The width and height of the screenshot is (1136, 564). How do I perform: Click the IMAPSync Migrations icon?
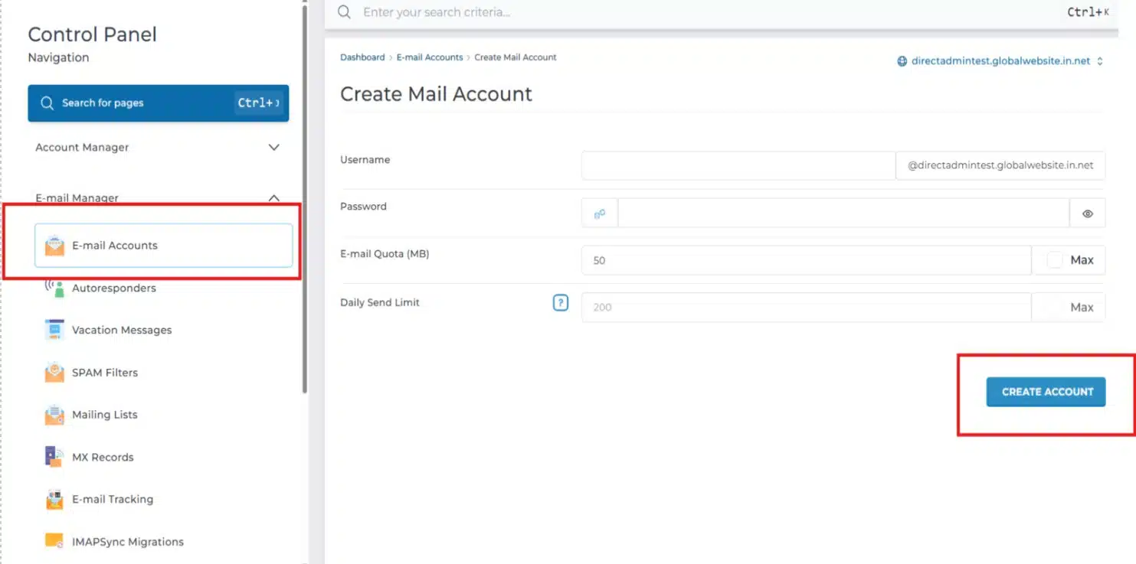(x=54, y=541)
